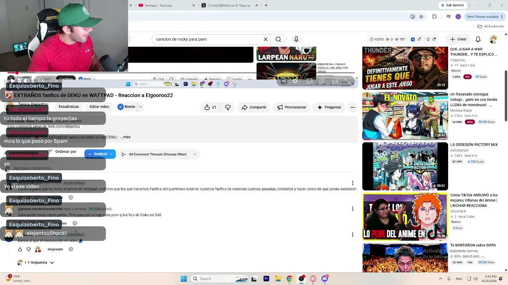Open options menu for the Wattpad prime comment
Viewport: 508px width, 285px height.
pos(352,183)
